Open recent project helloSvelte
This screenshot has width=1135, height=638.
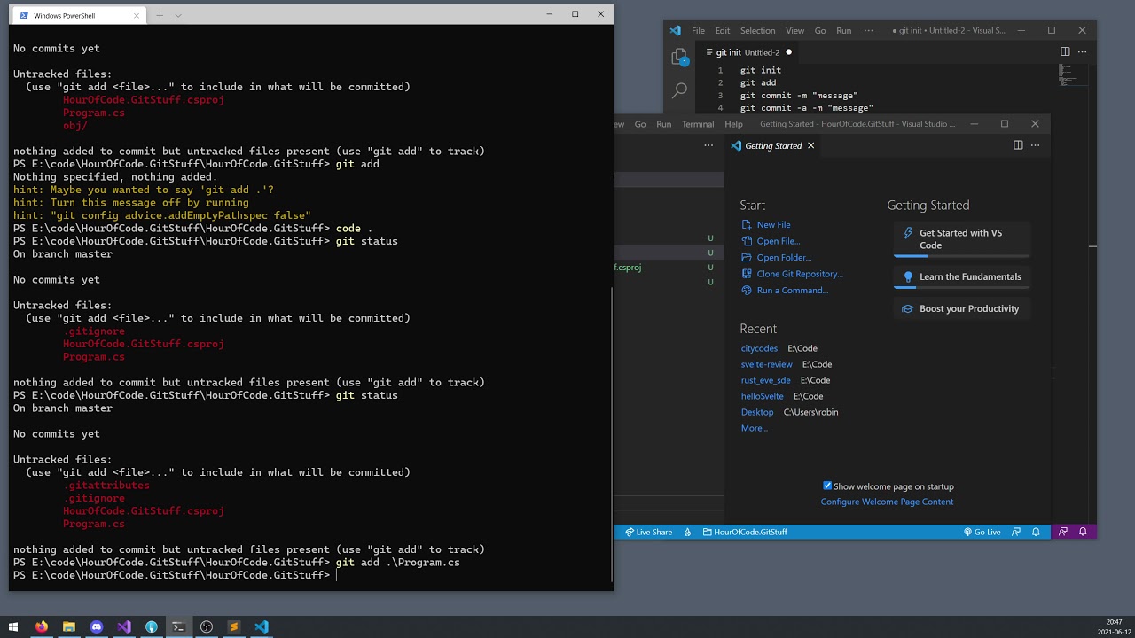[762, 396]
